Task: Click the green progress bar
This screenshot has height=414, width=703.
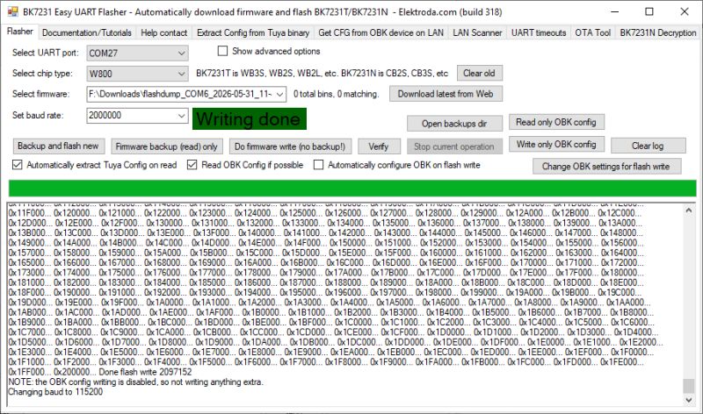Action: click(352, 188)
